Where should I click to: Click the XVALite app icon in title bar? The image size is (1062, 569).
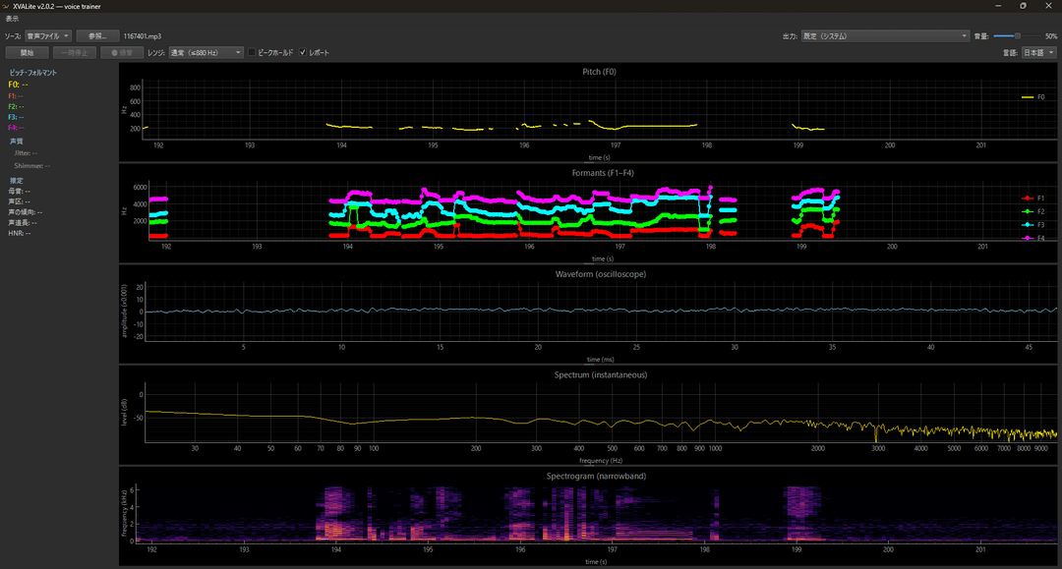click(x=6, y=6)
